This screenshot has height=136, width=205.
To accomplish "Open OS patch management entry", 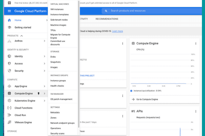I will 61,99.
